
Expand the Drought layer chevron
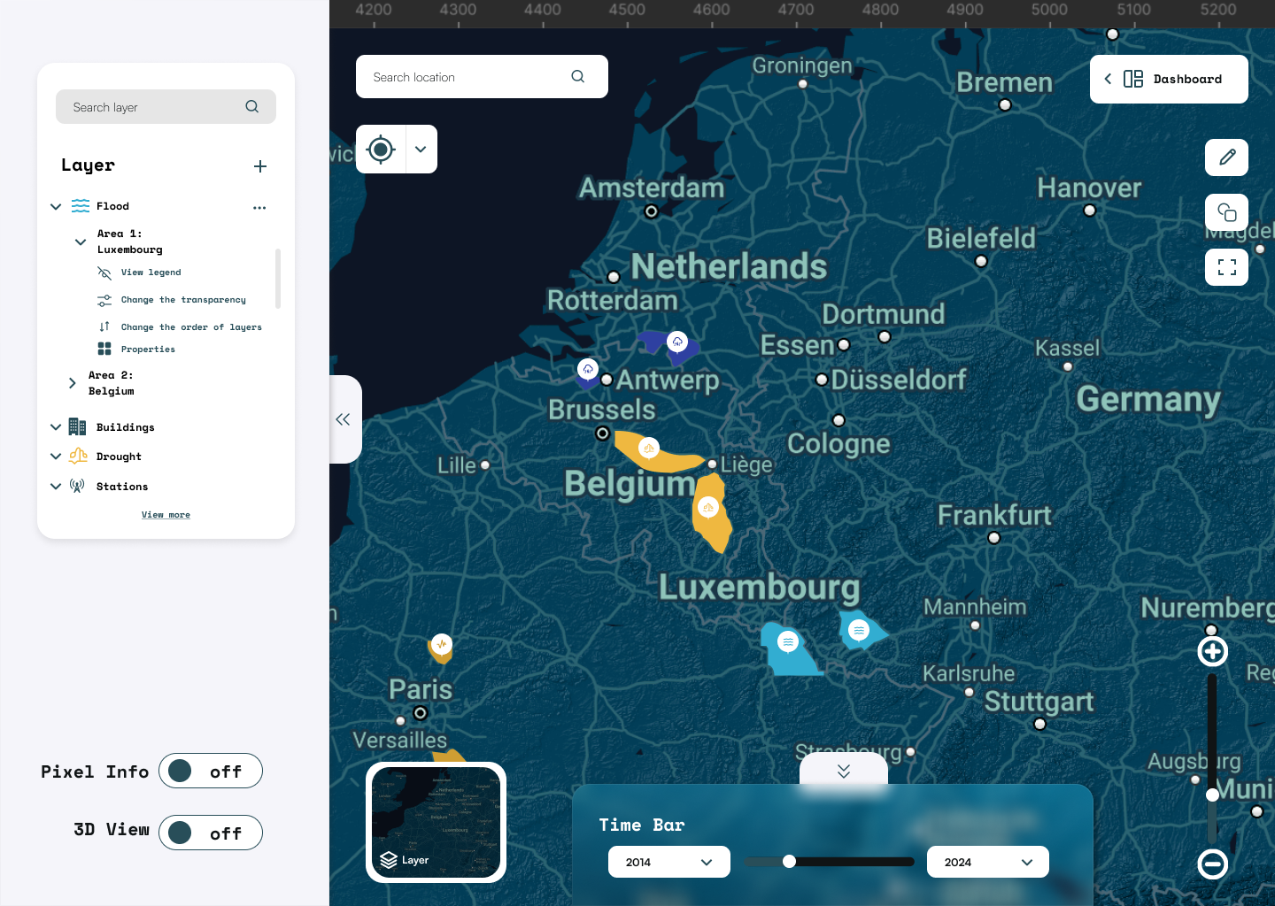pos(56,457)
